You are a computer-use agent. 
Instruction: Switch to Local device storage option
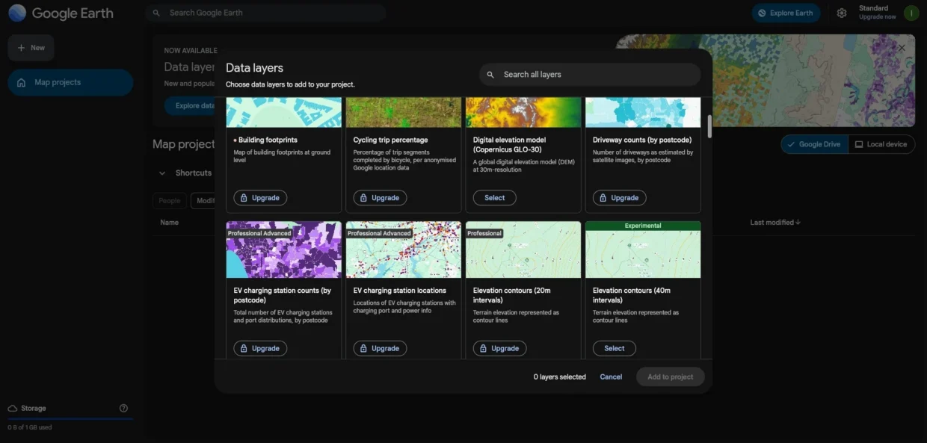(x=881, y=144)
